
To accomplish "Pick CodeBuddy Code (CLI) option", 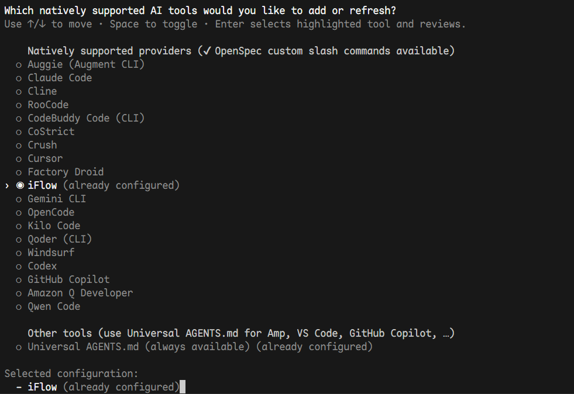I will (x=85, y=118).
